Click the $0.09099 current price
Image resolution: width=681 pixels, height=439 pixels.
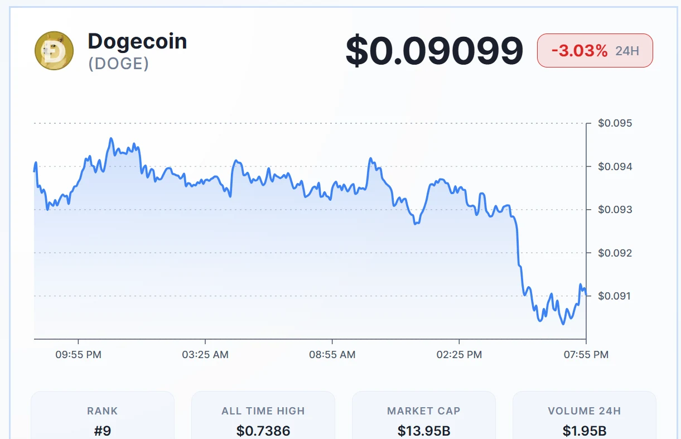click(434, 51)
